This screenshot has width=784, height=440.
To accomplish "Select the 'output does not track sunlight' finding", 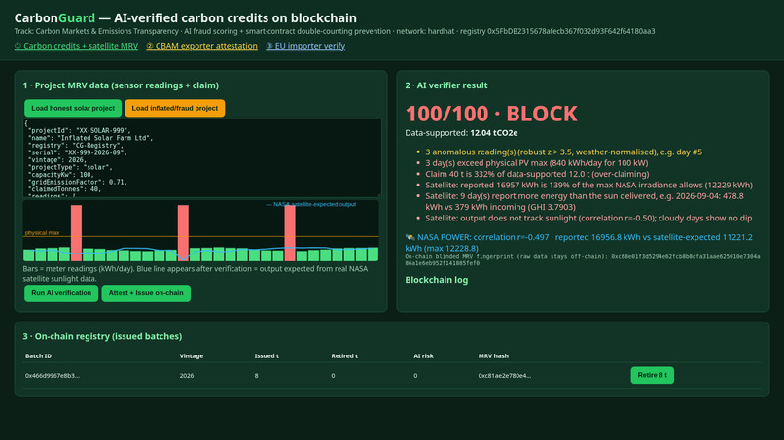I will coord(588,218).
